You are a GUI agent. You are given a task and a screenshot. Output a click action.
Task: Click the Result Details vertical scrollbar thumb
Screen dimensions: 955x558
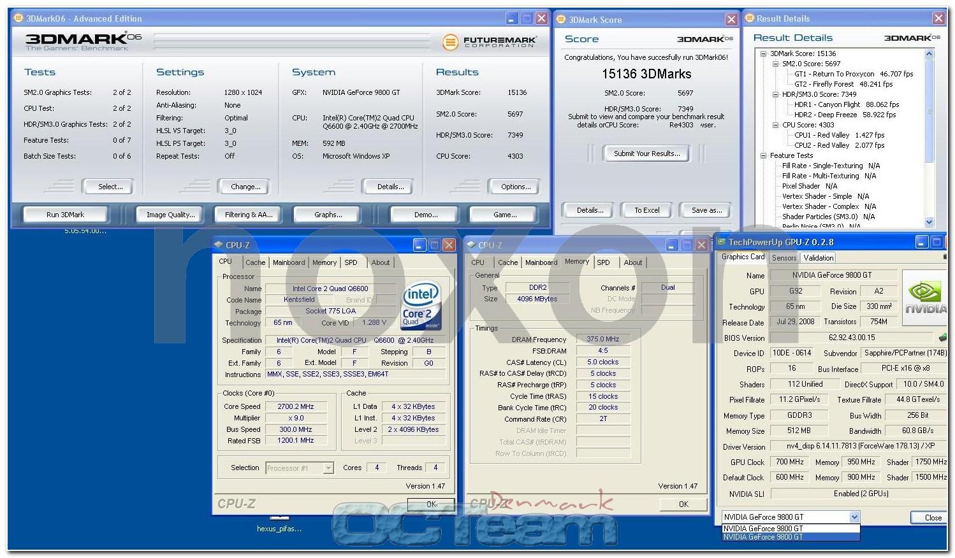pos(929,110)
